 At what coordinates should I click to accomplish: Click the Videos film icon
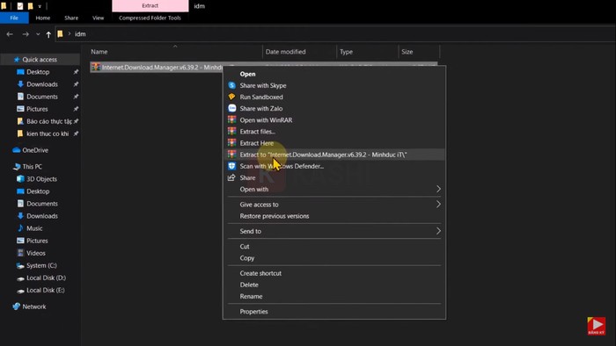click(20, 253)
